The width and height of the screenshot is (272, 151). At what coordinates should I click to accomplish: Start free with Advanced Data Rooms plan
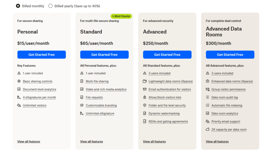tap(230, 55)
